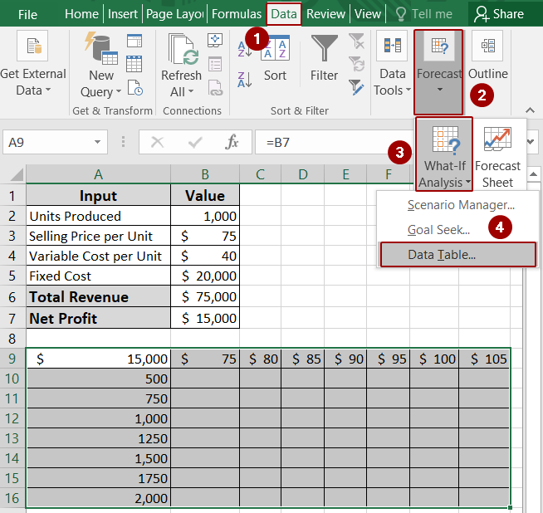Click the Refresh All icon
Viewport: 543px width, 513px height.
pyautogui.click(x=183, y=50)
